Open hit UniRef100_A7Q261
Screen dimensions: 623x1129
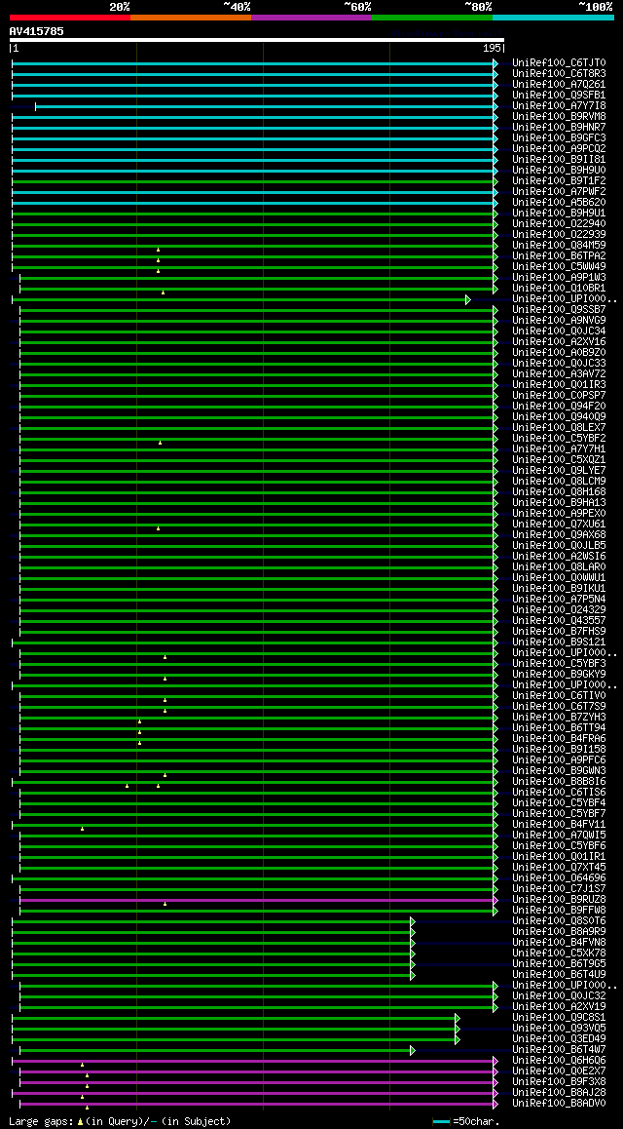559,84
